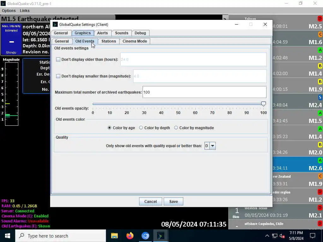Click the maximum archived earthquakes field
The width and height of the screenshot is (323, 242).
point(204,92)
